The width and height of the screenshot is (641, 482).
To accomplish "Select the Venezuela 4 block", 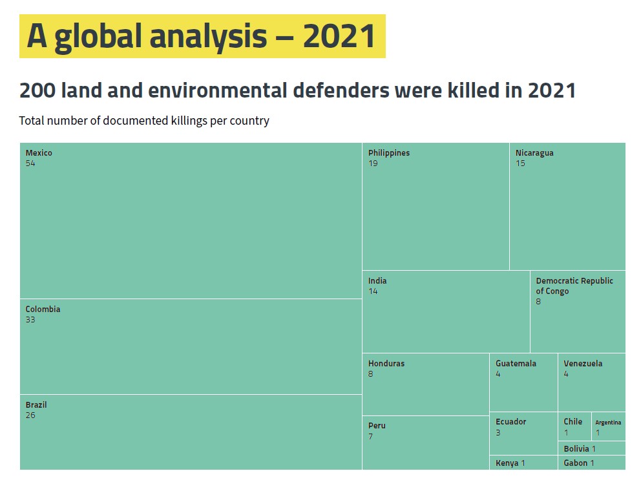I will [591, 382].
